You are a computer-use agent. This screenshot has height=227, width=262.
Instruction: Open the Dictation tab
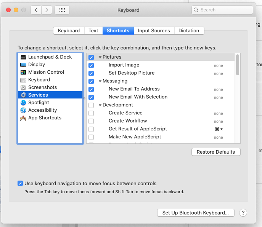click(x=189, y=31)
